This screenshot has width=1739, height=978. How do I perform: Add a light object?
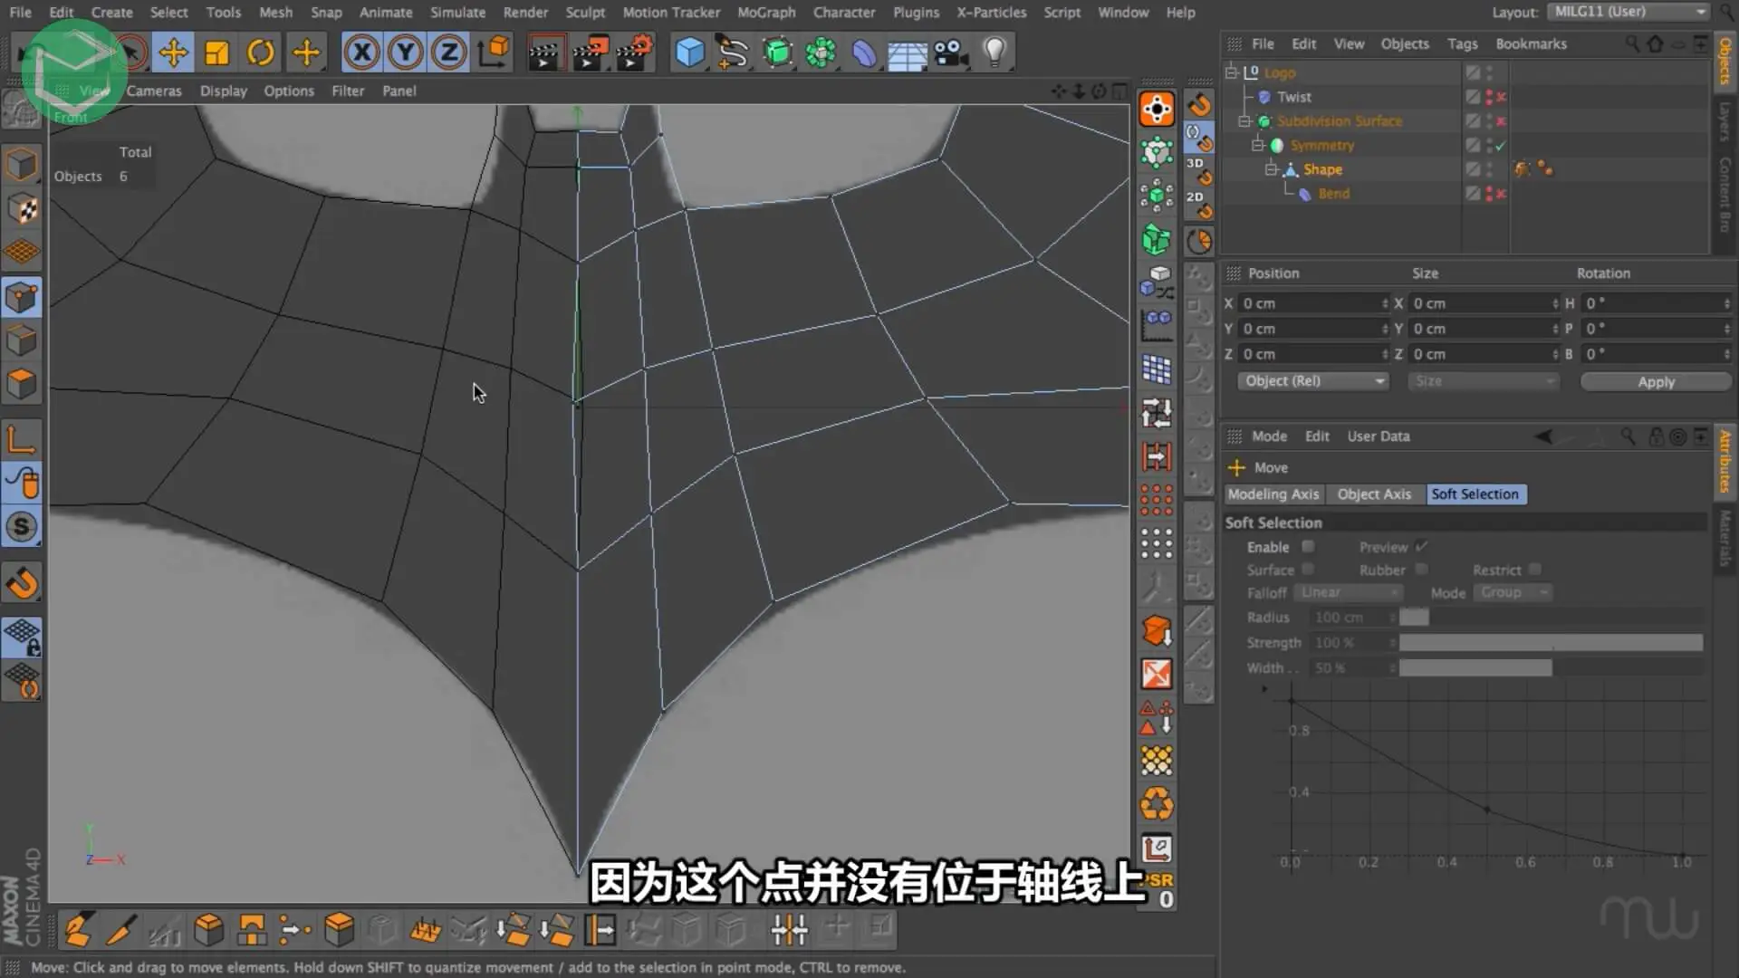(994, 53)
